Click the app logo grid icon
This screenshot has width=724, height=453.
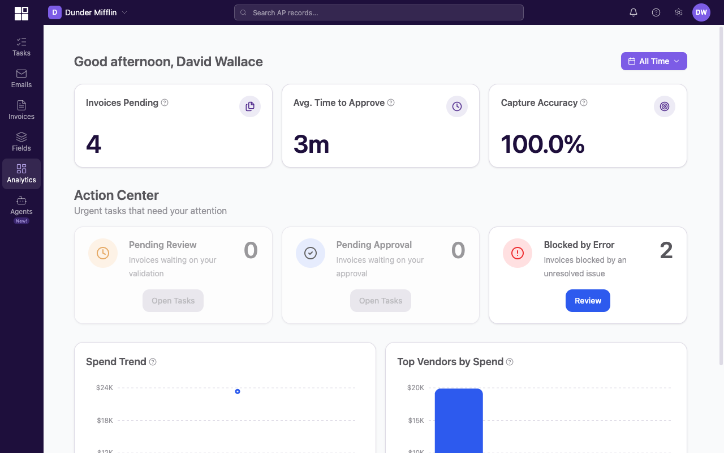21,13
